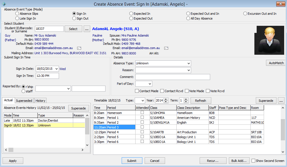Enable the Note Rcvd checkbox
The image size is (287, 167).
pos(208,91)
